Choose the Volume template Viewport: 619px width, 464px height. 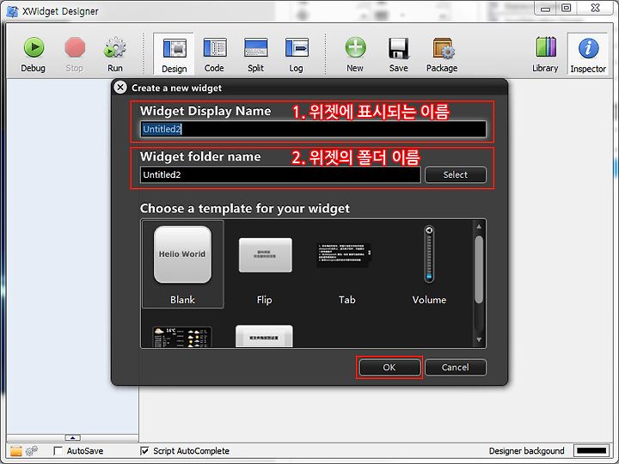(429, 264)
